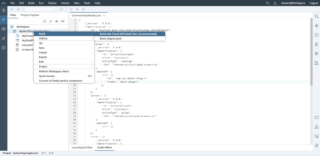Select the mta.yaml file
320x156 pixels.
coord(27,45)
